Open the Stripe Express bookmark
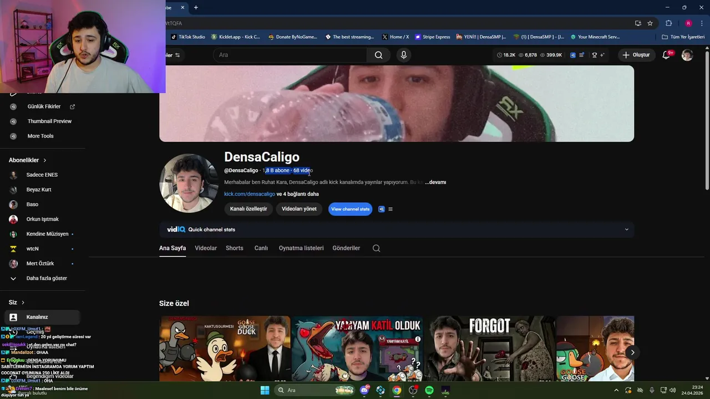Viewport: 710px width, 399px height. coord(433,37)
